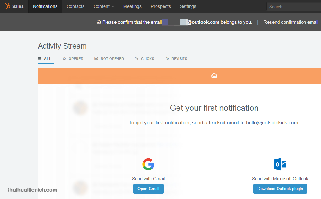Click the envelope icon in orange banner
This screenshot has width=321, height=199.
pyautogui.click(x=214, y=76)
